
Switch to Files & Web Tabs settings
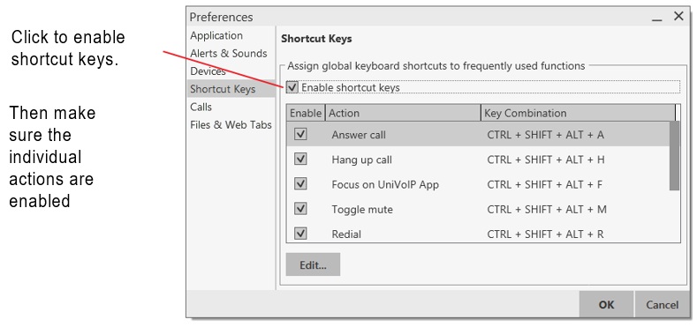pyautogui.click(x=231, y=124)
